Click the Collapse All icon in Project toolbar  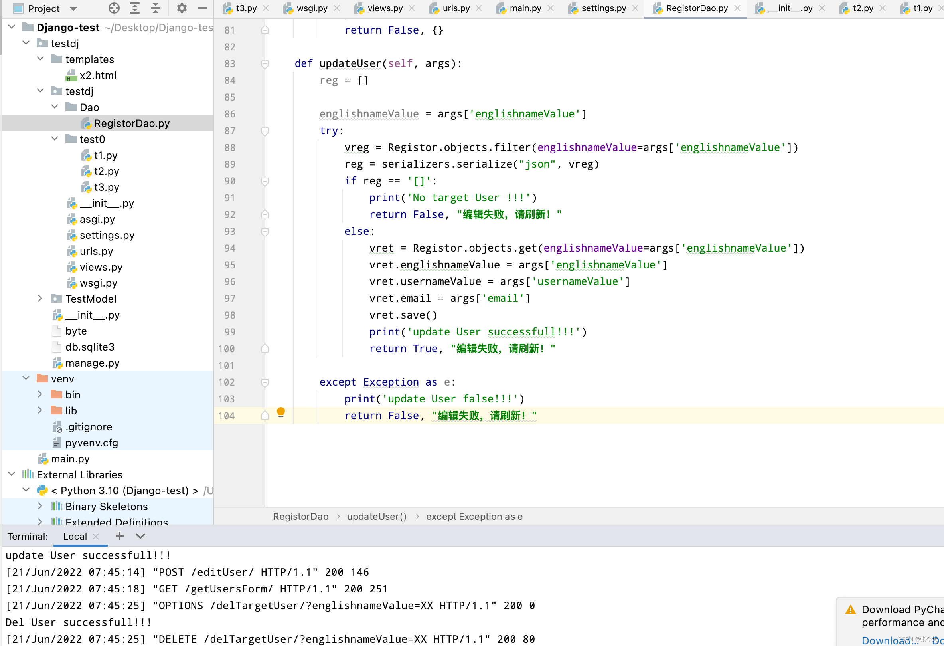point(156,8)
